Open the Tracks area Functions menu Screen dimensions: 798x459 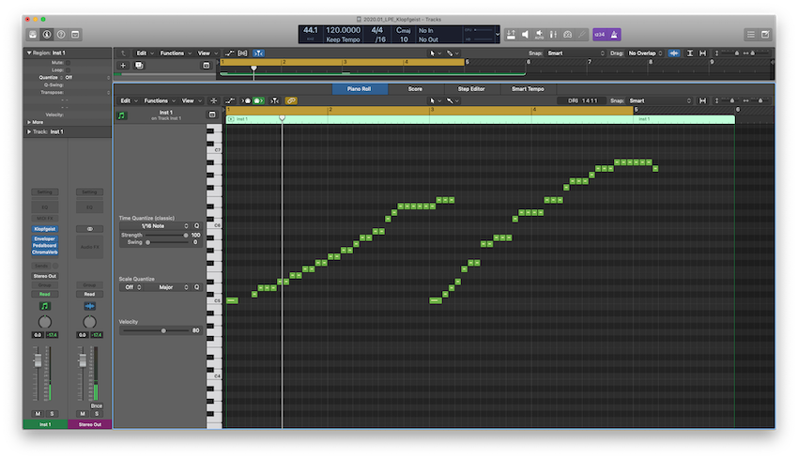tap(175, 53)
